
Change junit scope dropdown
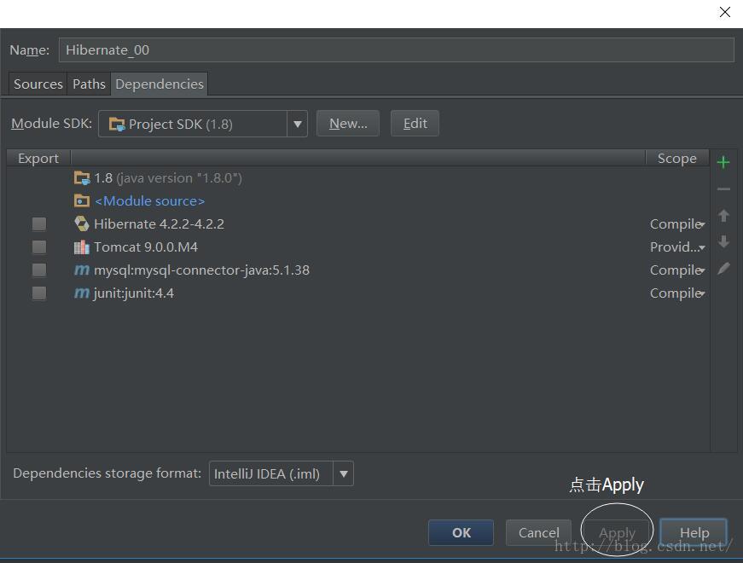[x=677, y=293]
